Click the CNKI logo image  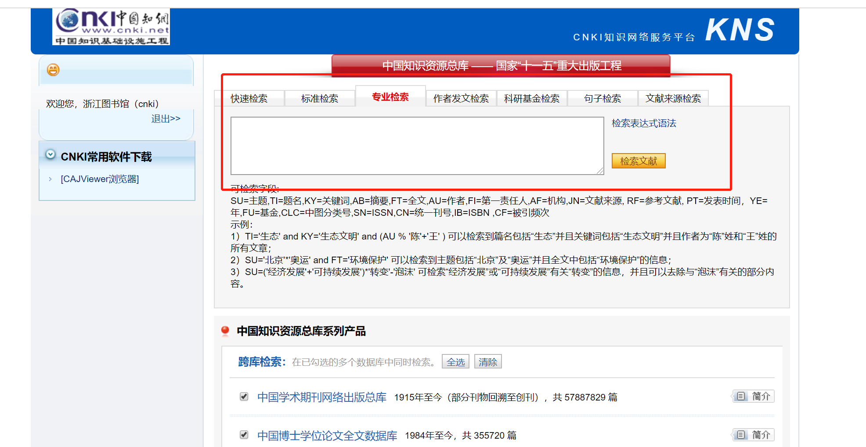111,26
